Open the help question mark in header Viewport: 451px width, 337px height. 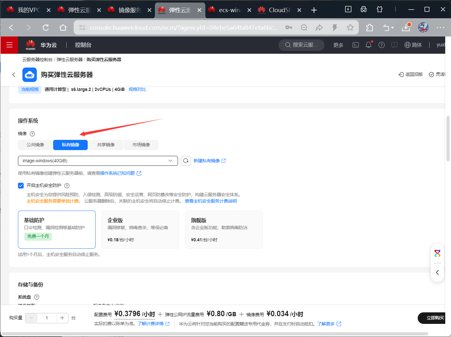[x=382, y=45]
